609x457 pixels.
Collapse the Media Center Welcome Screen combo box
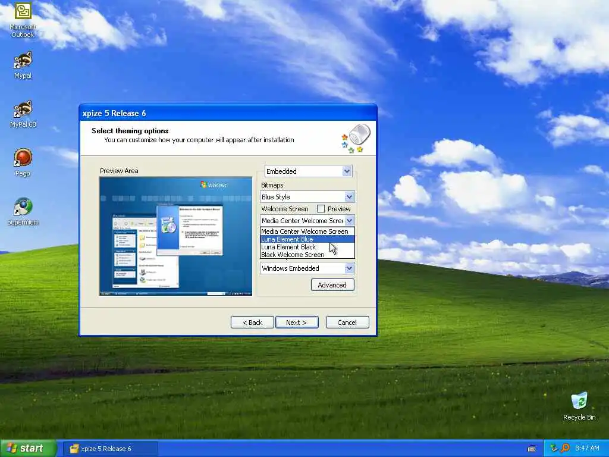coord(349,220)
